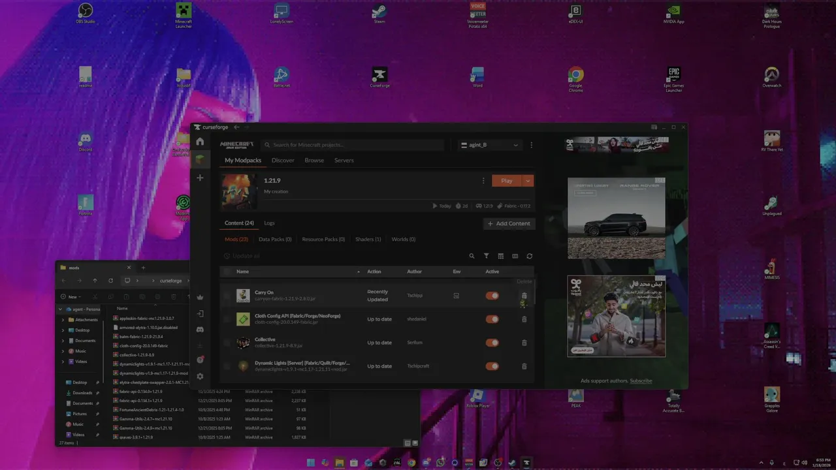The height and width of the screenshot is (470, 836).
Task: Click the orange Play button
Action: pos(507,181)
